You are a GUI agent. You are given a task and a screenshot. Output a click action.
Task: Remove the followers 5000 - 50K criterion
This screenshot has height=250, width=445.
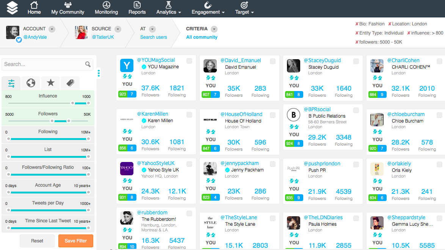(x=357, y=42)
